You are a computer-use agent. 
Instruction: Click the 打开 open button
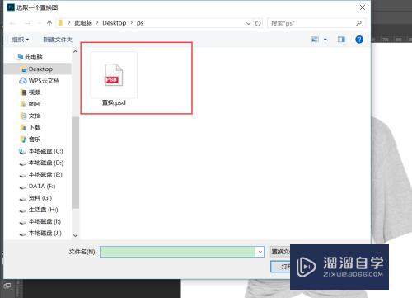[x=281, y=267]
